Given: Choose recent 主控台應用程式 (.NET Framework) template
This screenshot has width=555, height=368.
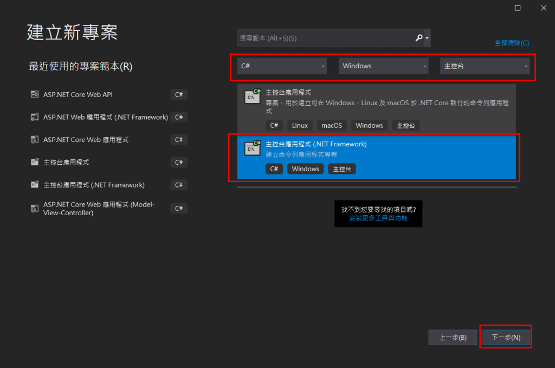Looking at the screenshot, I should point(108,185).
